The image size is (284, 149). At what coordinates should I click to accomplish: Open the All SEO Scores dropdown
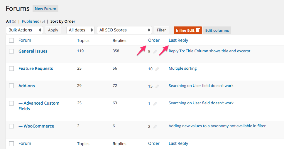pos(124,30)
